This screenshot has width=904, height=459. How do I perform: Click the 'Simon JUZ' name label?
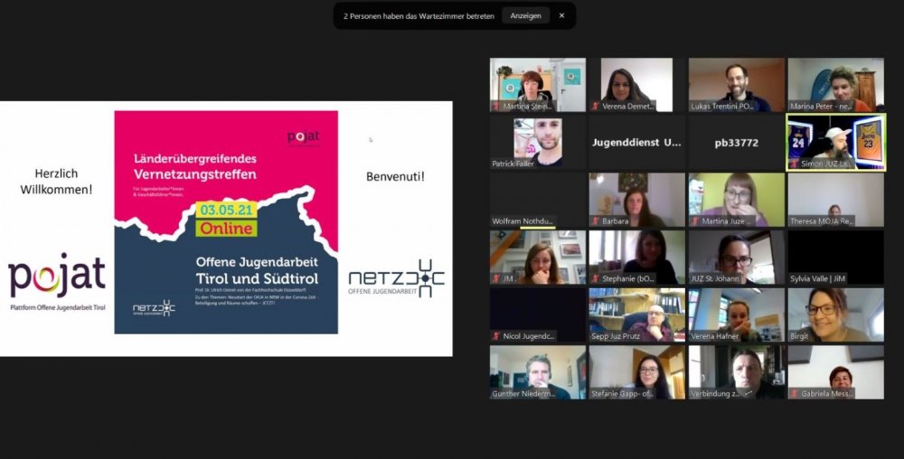(x=825, y=164)
